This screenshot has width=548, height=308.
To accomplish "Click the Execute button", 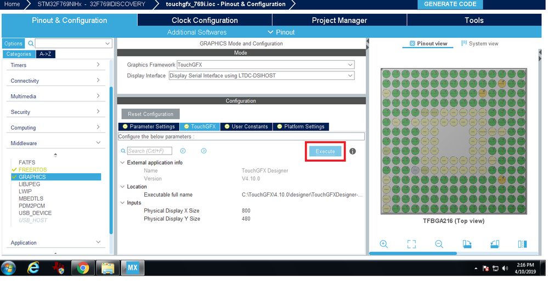I will click(x=325, y=151).
